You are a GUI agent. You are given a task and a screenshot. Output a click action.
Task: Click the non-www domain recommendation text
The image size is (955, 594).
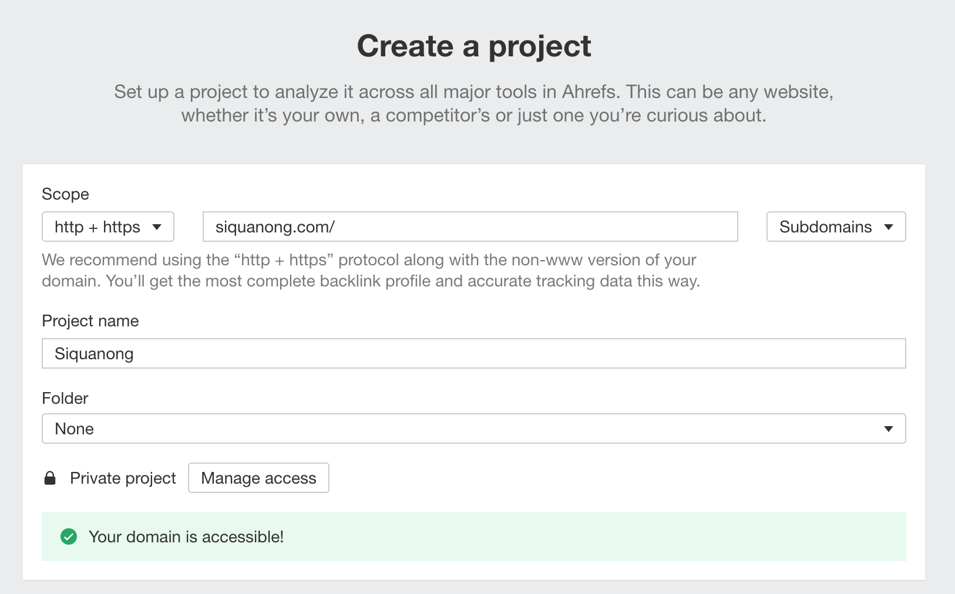[370, 270]
